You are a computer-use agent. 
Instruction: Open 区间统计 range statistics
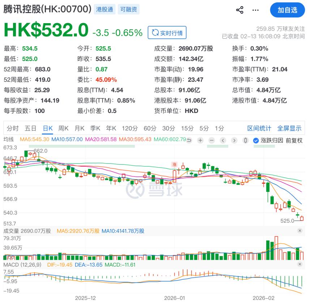coord(259,128)
